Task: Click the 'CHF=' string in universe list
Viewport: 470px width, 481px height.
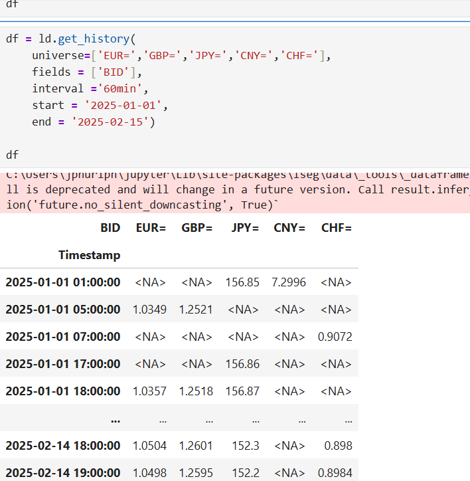Action: 299,56
